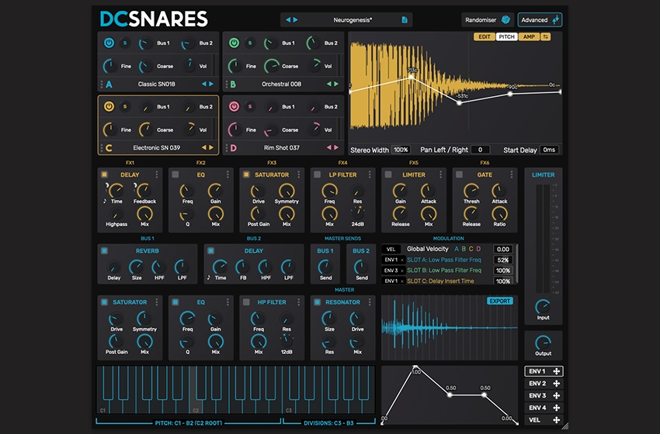Open master RESONATOR options menu
Screen dimensions: 660x434
(370, 302)
